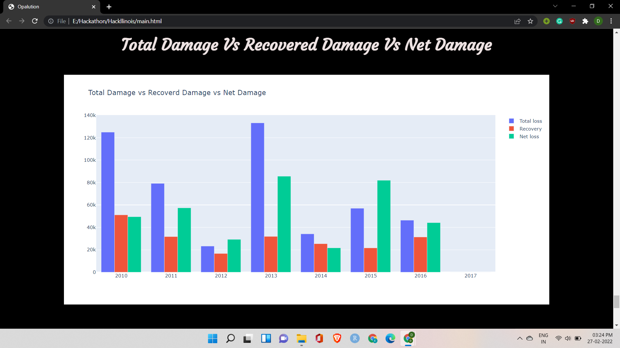The image size is (620, 348).
Task: Click the Grammarly extension icon
Action: tap(559, 21)
